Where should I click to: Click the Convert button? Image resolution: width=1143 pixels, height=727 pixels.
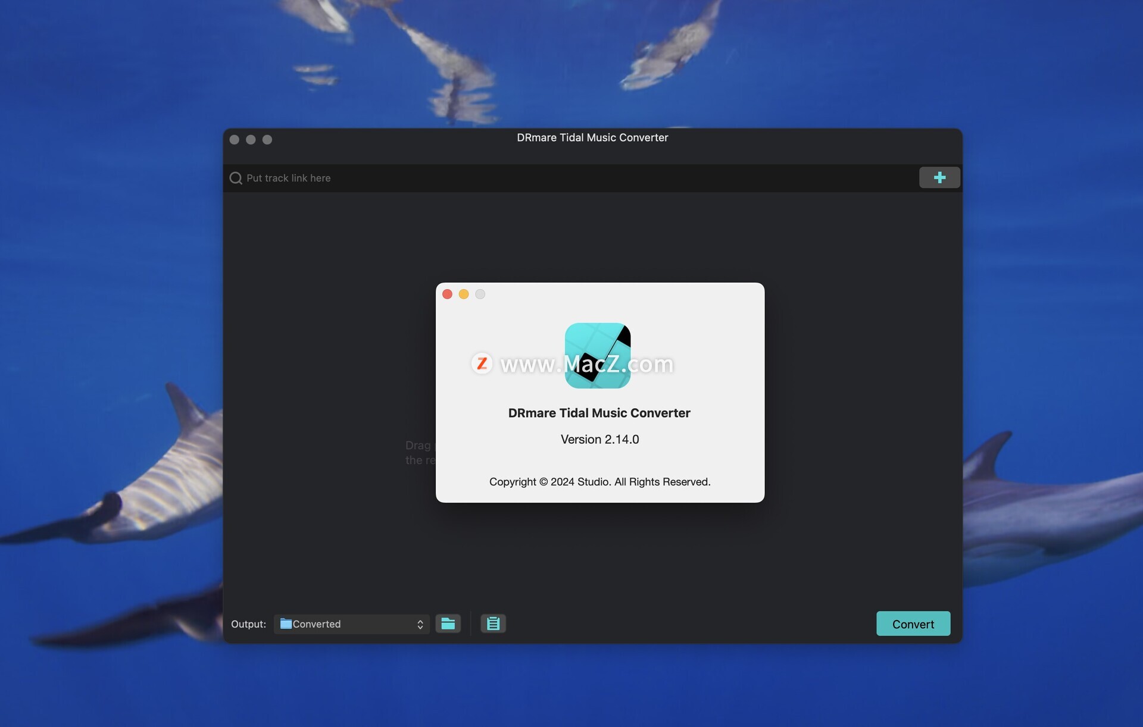pos(913,623)
